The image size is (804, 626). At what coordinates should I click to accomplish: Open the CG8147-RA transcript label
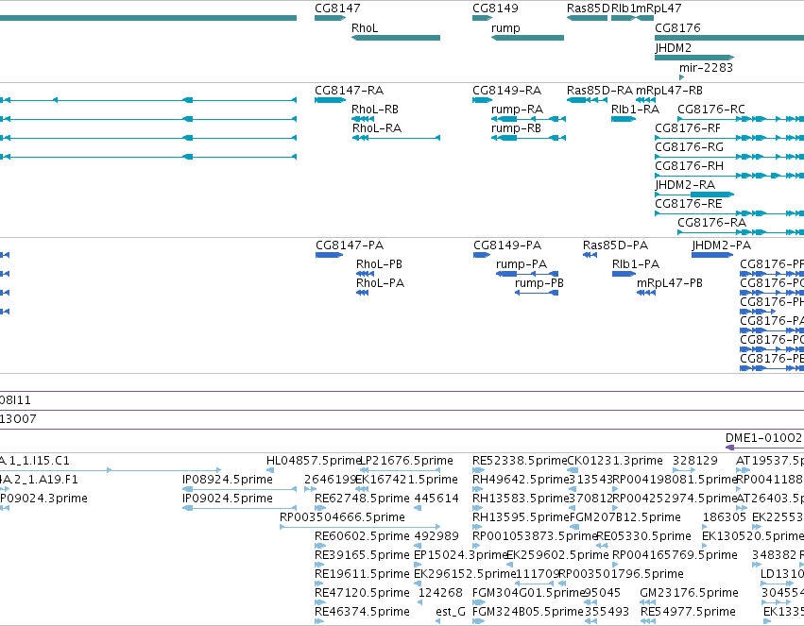coord(350,91)
